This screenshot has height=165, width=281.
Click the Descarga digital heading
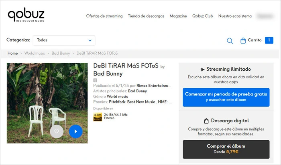230,121
